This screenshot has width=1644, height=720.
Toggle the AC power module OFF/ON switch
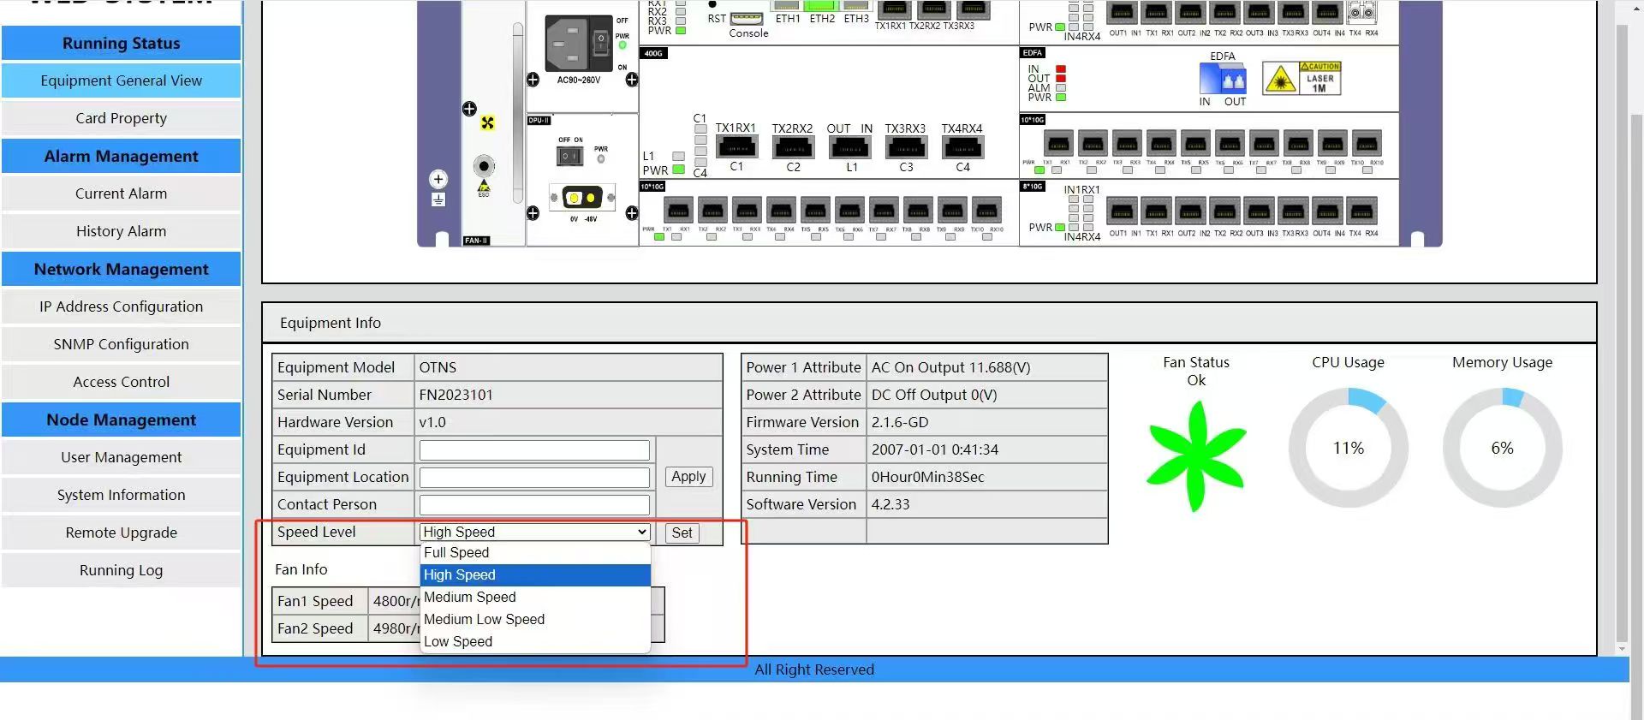(x=601, y=39)
